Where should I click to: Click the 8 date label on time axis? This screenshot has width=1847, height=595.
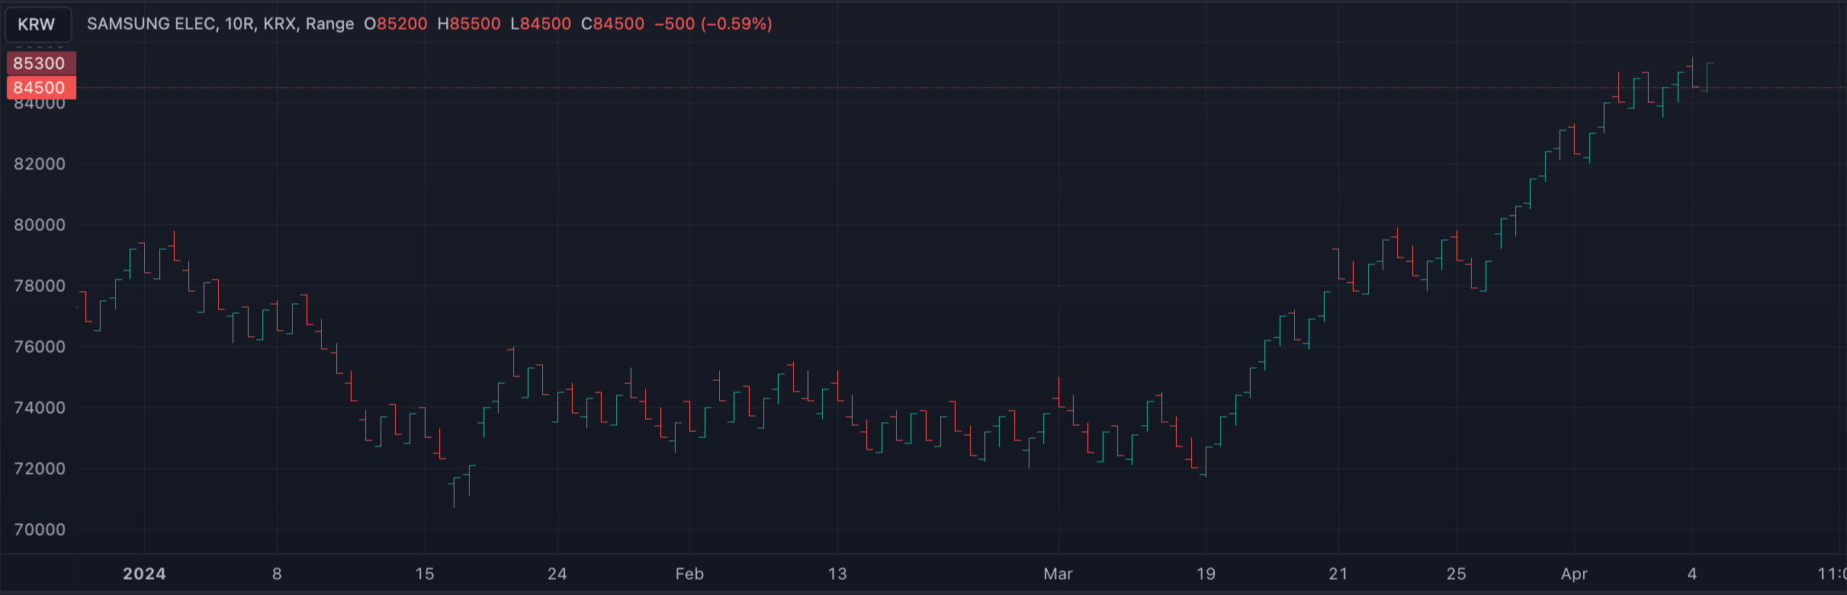coord(277,574)
